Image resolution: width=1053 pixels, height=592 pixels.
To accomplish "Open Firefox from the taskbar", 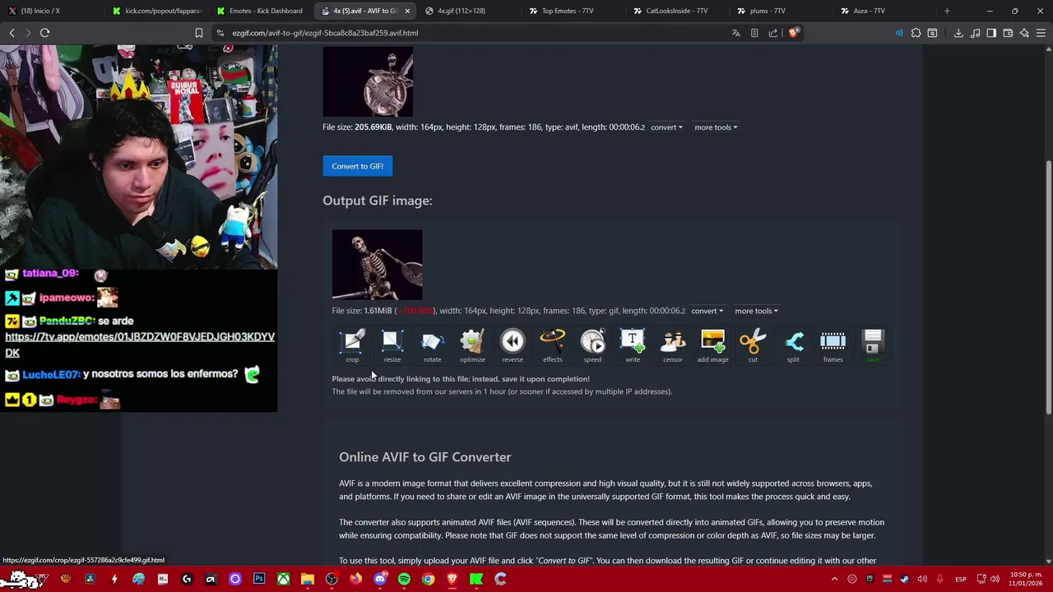I will click(x=355, y=579).
